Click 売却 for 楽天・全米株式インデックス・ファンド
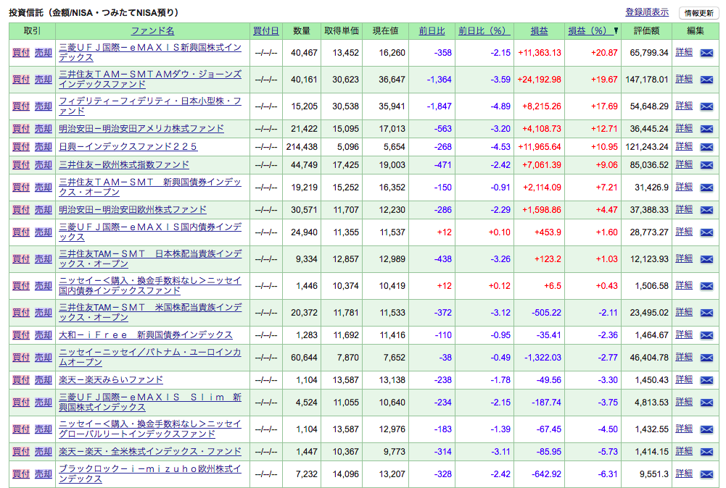This screenshot has width=726, height=488. [44, 452]
